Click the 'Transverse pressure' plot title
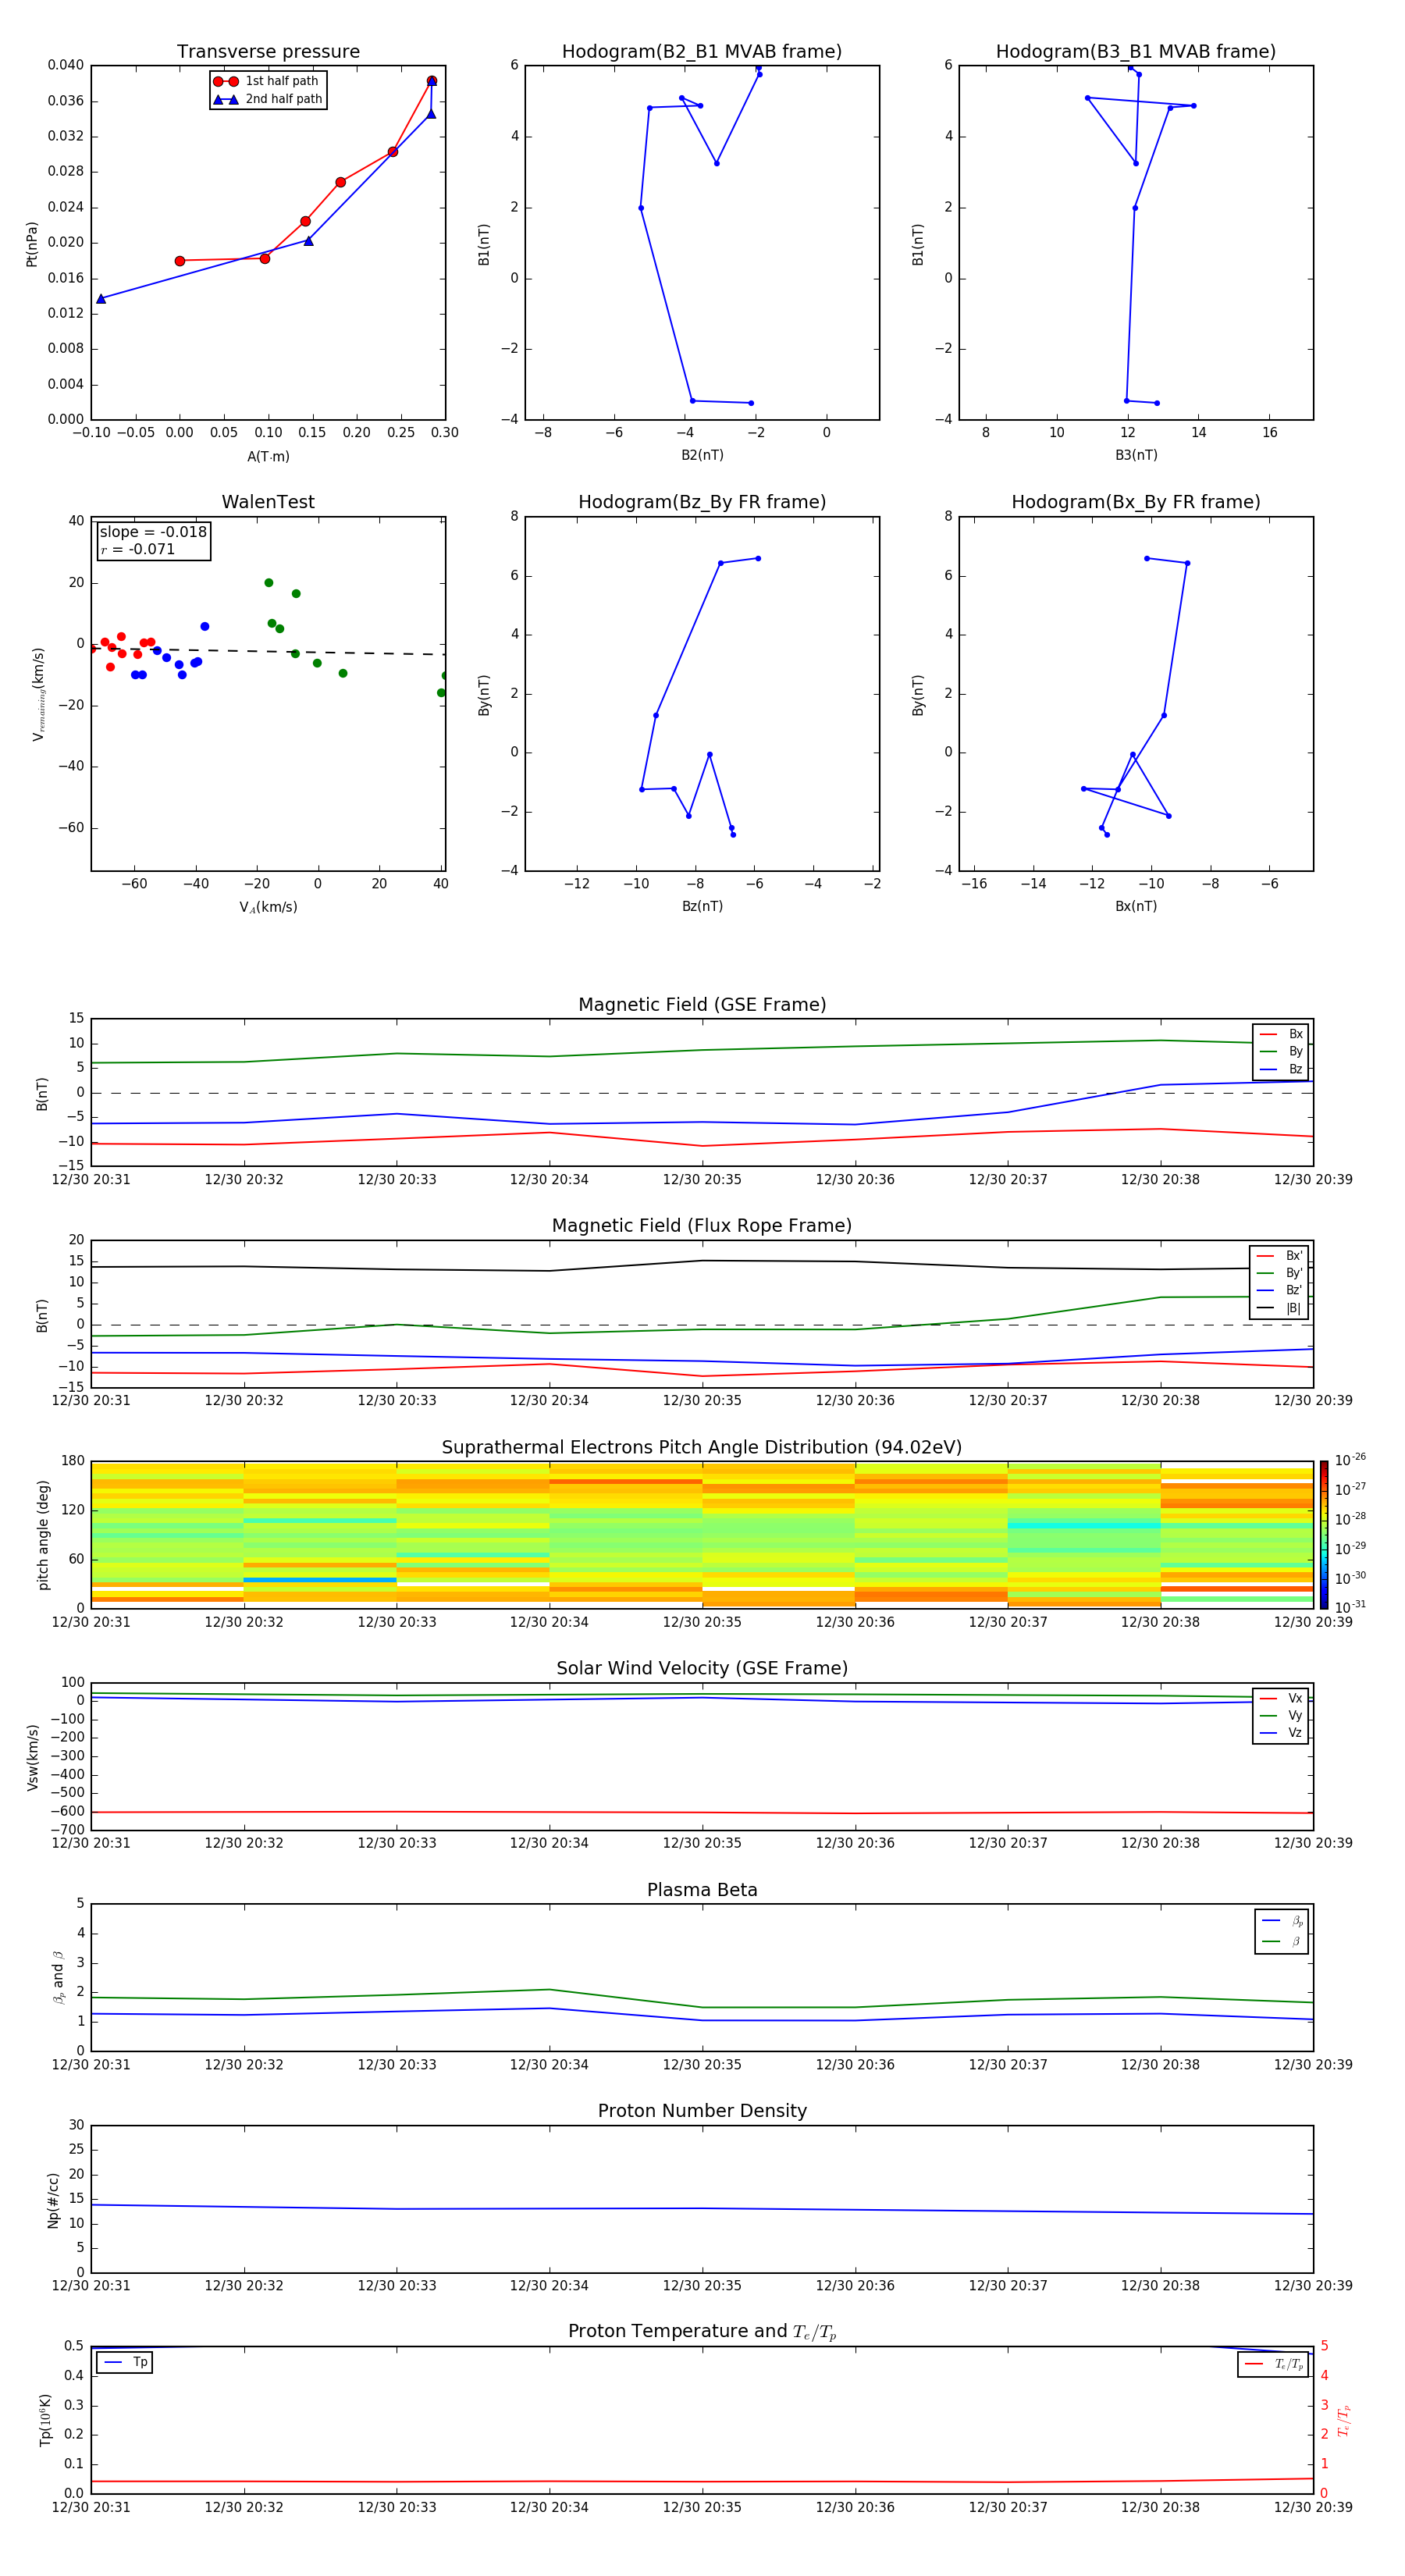Screen dimensions: 1405x2576 (x=268, y=52)
